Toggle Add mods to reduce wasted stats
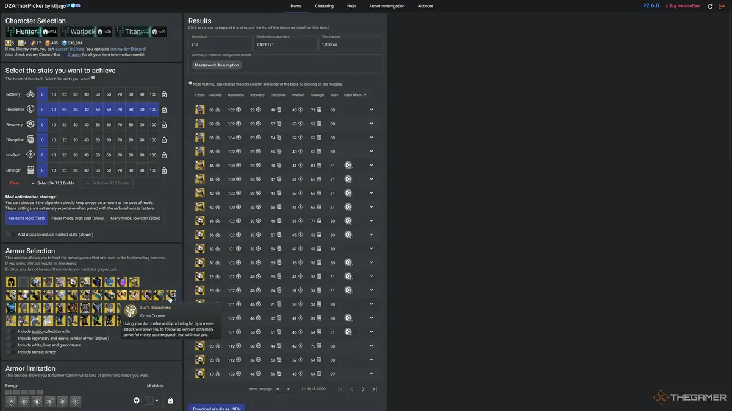This screenshot has height=411, width=732. click(x=11, y=234)
